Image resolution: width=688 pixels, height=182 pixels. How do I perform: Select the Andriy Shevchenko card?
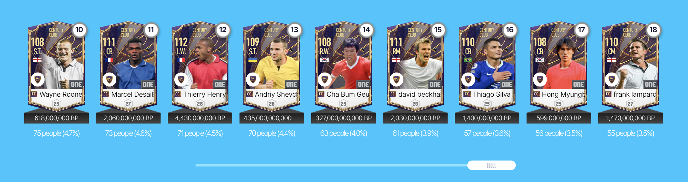coord(272,66)
